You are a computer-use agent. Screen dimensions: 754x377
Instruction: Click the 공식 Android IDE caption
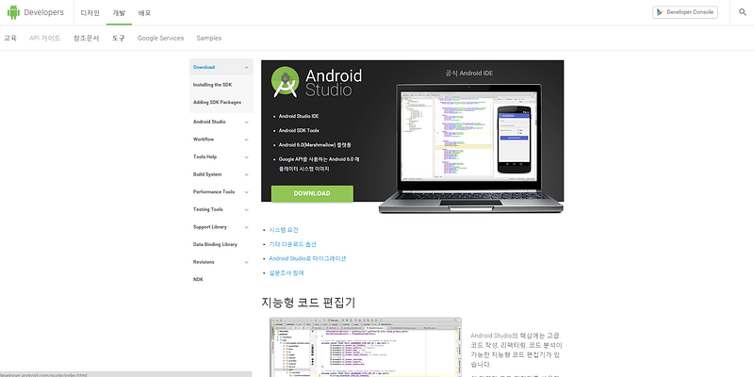point(468,74)
